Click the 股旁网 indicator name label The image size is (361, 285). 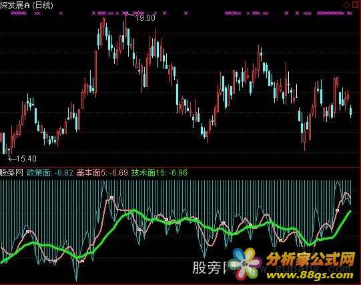(x=11, y=172)
